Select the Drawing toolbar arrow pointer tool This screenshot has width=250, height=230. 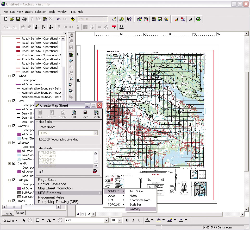pos(24,220)
